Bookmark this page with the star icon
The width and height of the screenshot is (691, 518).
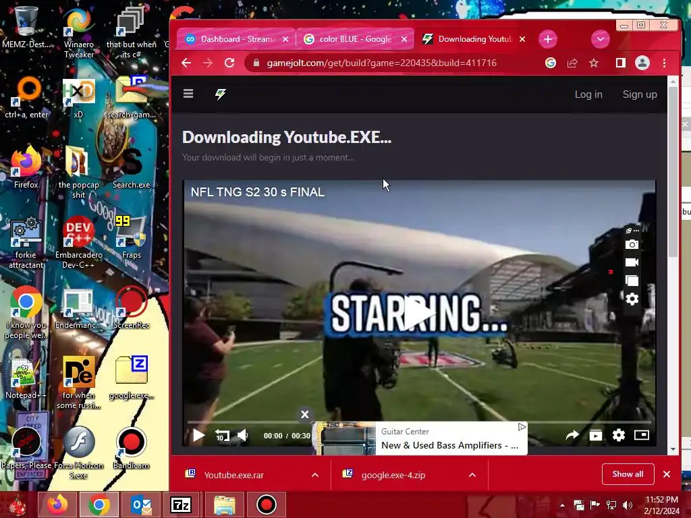(x=594, y=63)
